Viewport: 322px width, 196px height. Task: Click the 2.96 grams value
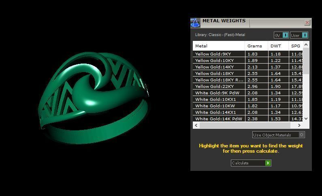pyautogui.click(x=252, y=86)
